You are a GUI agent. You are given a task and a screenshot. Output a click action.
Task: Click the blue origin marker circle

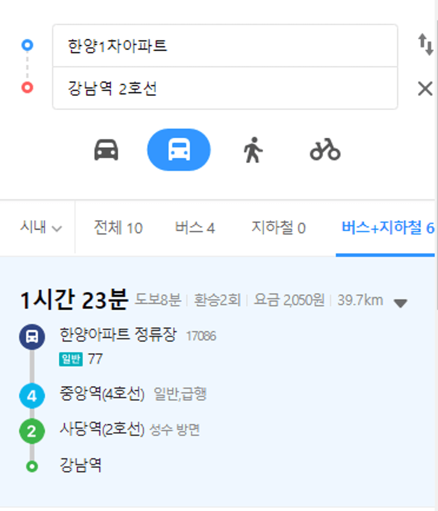click(28, 45)
